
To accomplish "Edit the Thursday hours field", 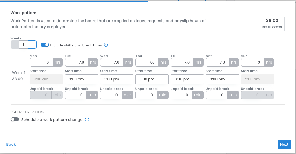I will [147, 62].
